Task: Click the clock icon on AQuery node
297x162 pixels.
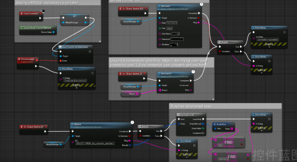Action: (x=132, y=123)
